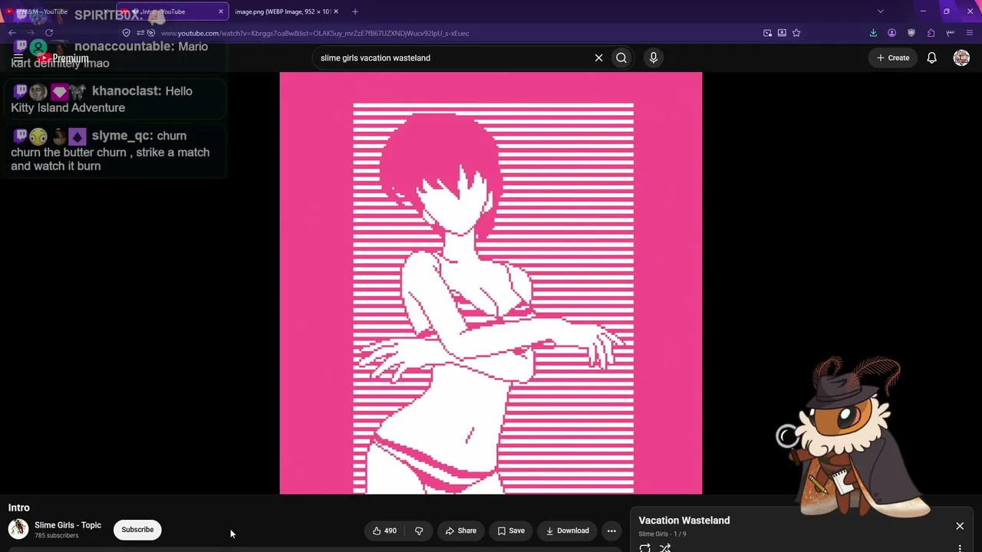982x552 pixels.
Task: Toggle shuffle for Vacation Wasteland playlist
Action: pyautogui.click(x=665, y=547)
